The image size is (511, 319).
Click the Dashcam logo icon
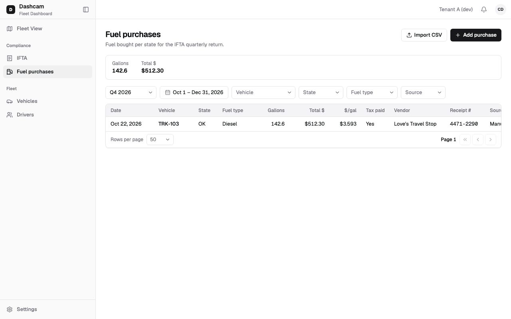pos(11,10)
